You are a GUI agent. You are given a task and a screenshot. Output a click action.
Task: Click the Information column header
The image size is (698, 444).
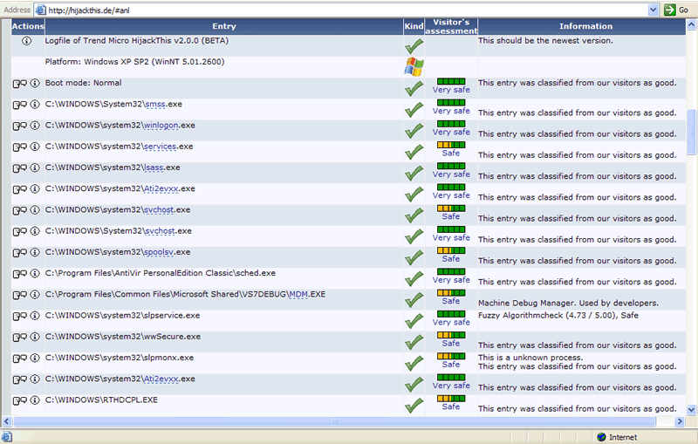tap(585, 26)
